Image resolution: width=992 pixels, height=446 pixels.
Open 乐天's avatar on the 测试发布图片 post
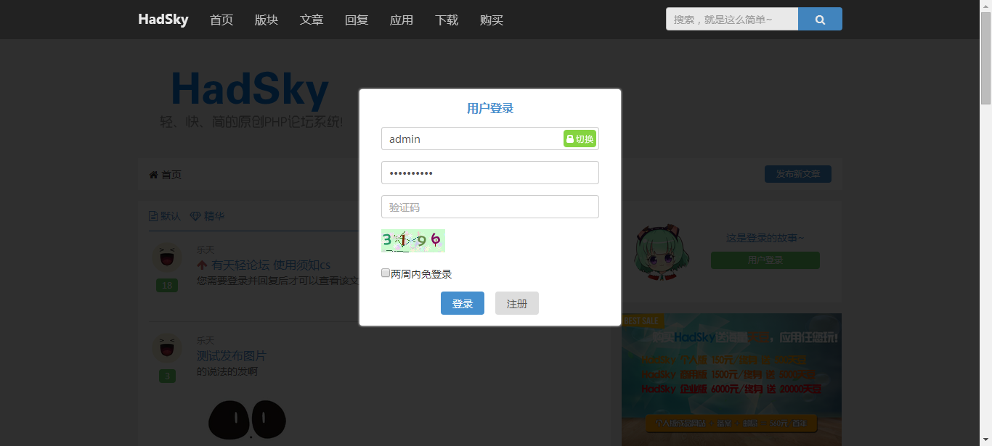167,348
